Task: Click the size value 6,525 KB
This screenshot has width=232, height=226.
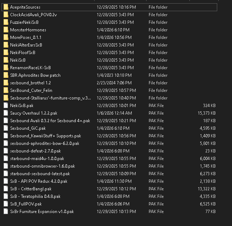Action: coord(208,204)
